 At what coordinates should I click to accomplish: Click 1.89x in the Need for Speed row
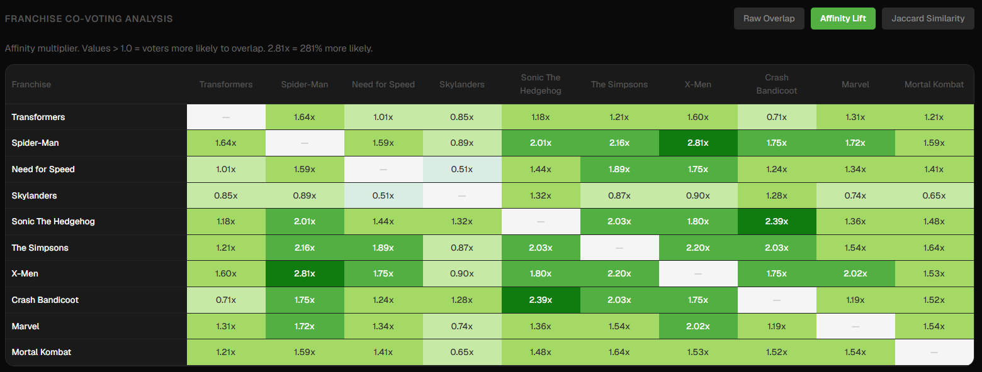619,170
